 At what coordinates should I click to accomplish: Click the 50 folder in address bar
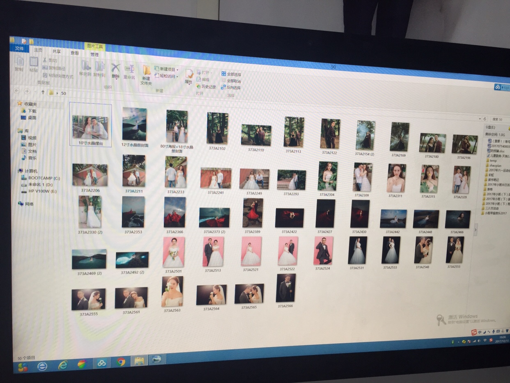point(63,93)
